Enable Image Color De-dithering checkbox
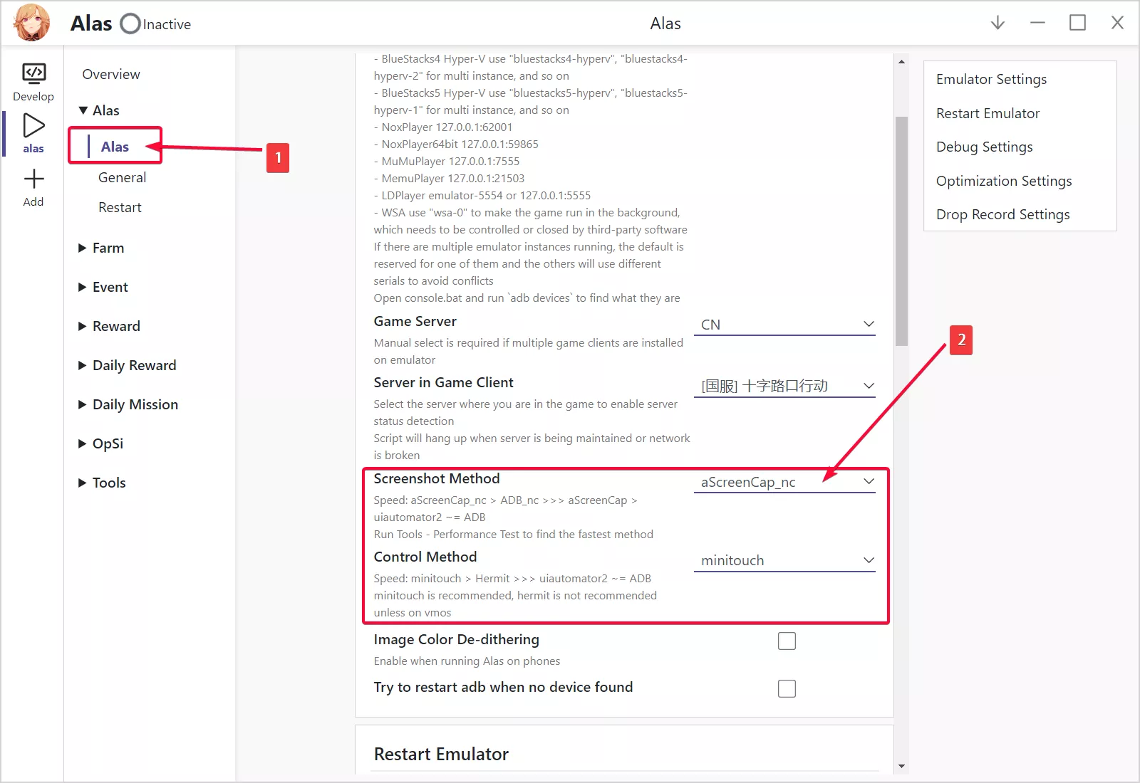Viewport: 1140px width, 783px height. point(787,641)
